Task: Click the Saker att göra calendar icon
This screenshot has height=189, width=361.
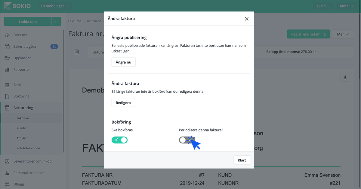Action: pos(8,46)
